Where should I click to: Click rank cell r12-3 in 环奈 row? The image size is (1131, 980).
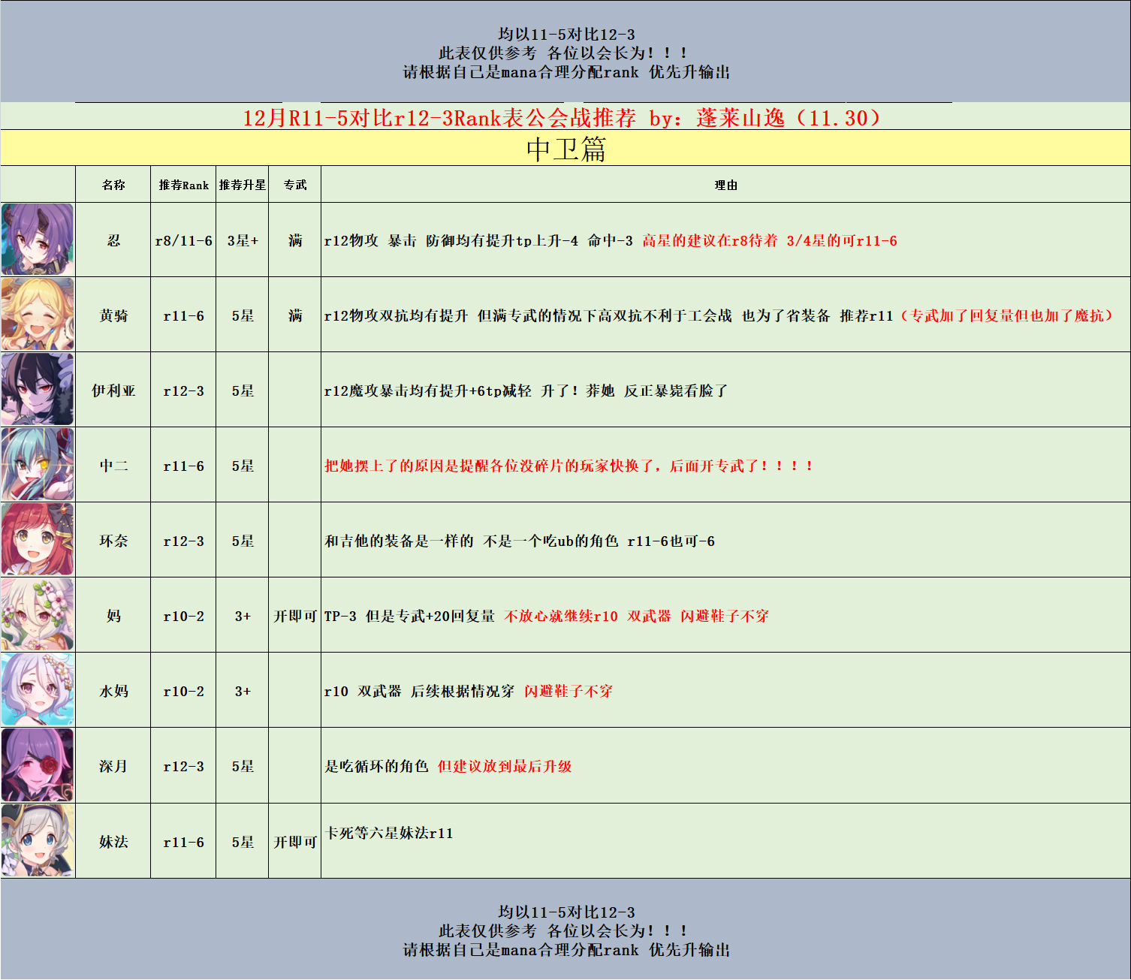click(x=183, y=541)
